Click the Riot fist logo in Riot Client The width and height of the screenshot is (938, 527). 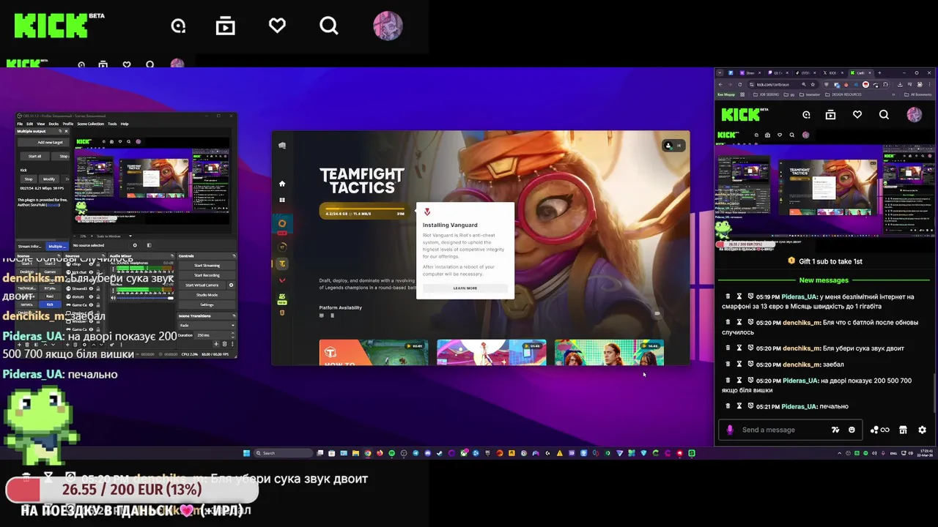click(282, 145)
